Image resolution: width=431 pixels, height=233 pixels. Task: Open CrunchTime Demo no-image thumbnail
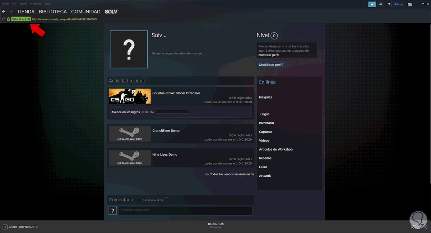130,134
